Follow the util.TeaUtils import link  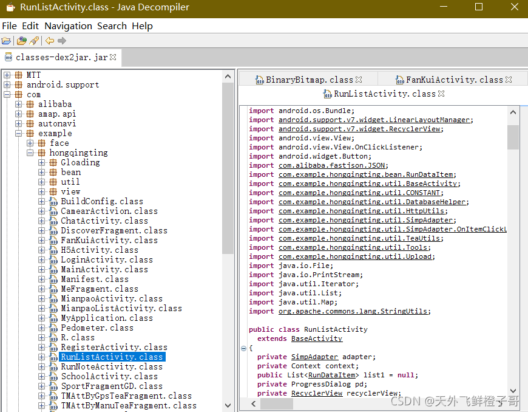pos(359,238)
